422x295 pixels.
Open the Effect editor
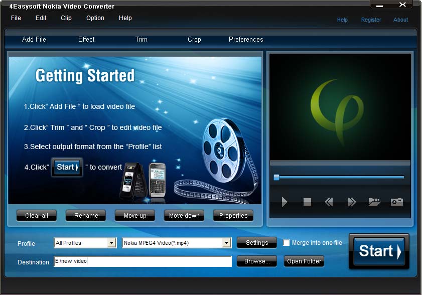86,39
